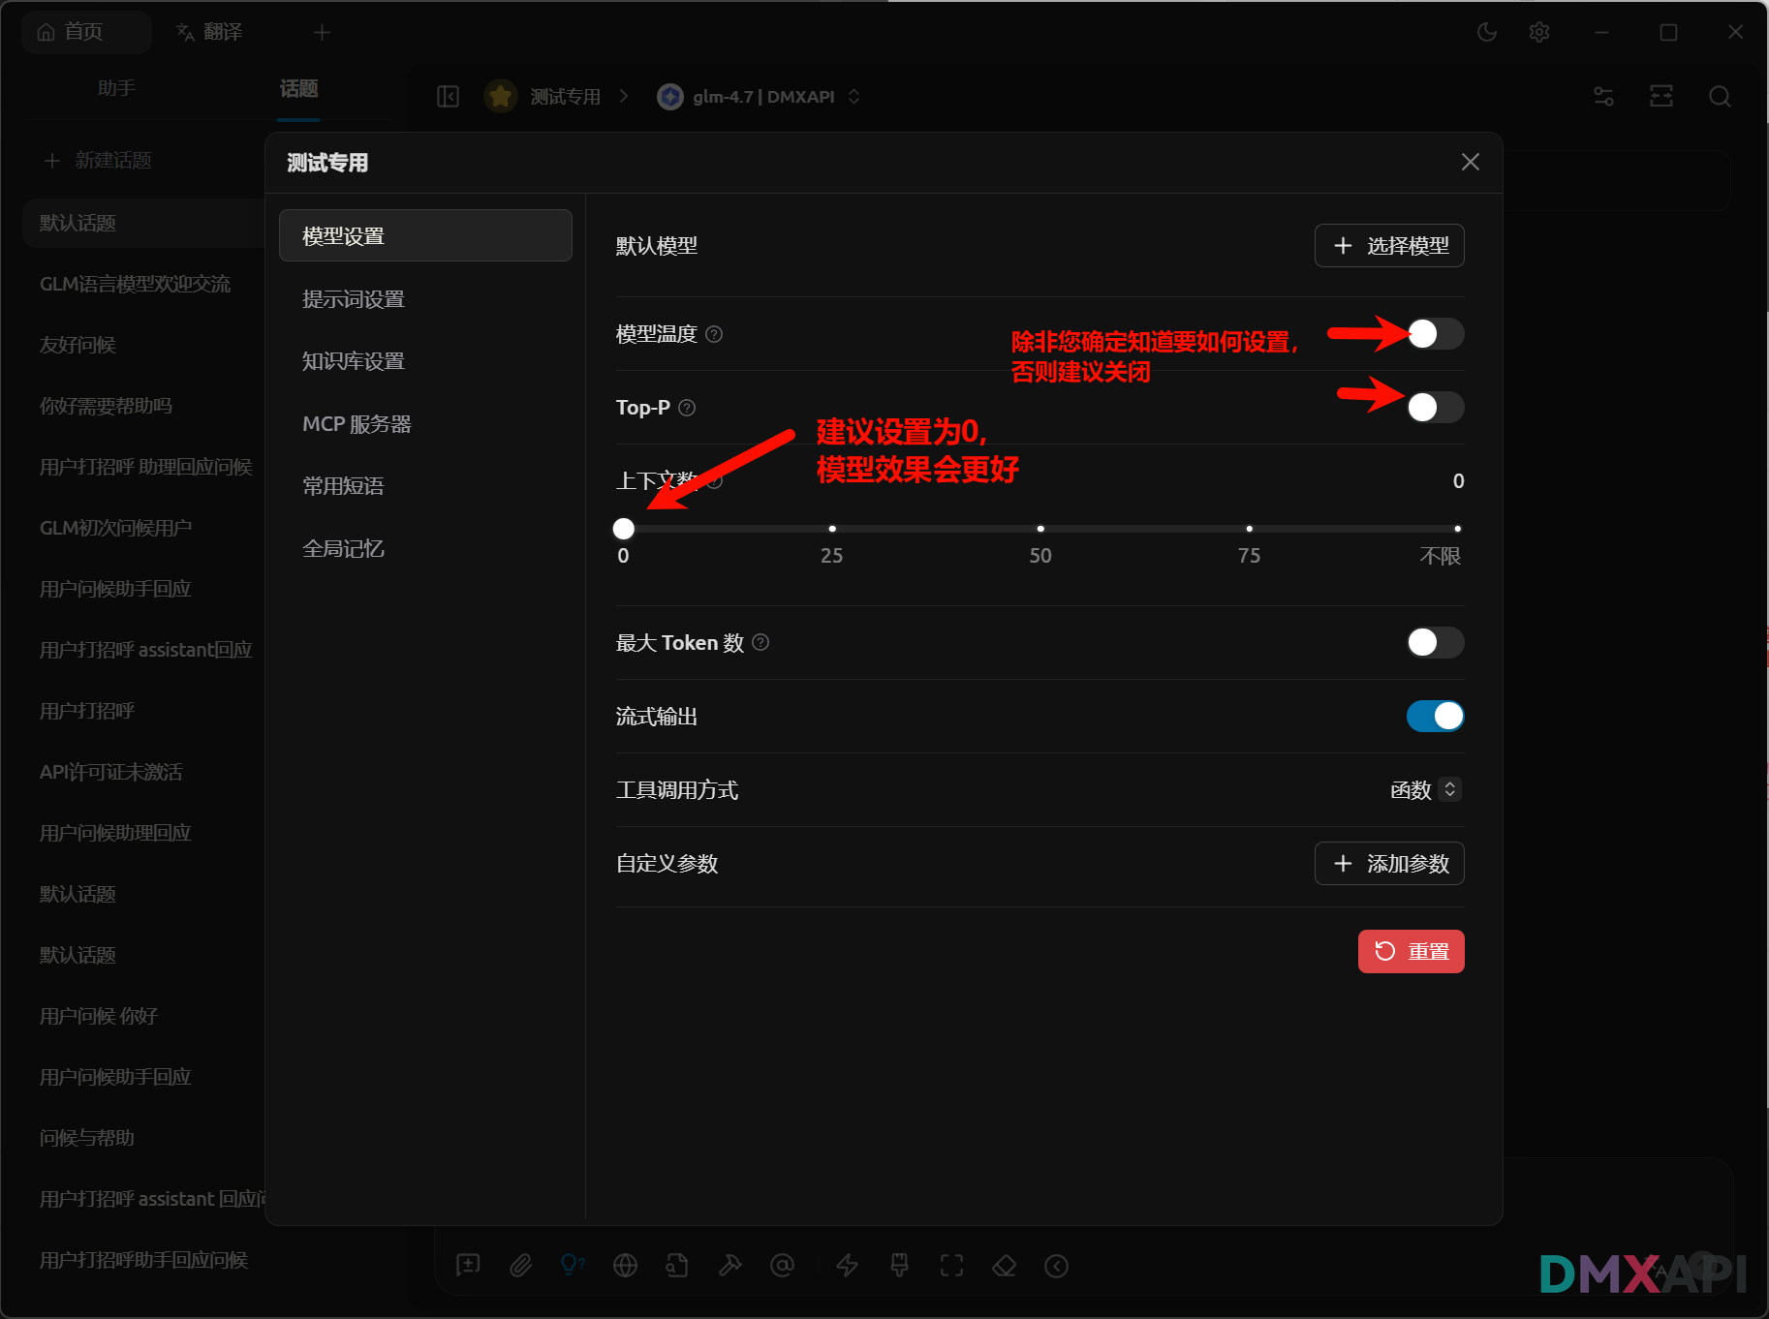Open app settings gear icon
This screenshot has width=1769, height=1319.
[1538, 32]
